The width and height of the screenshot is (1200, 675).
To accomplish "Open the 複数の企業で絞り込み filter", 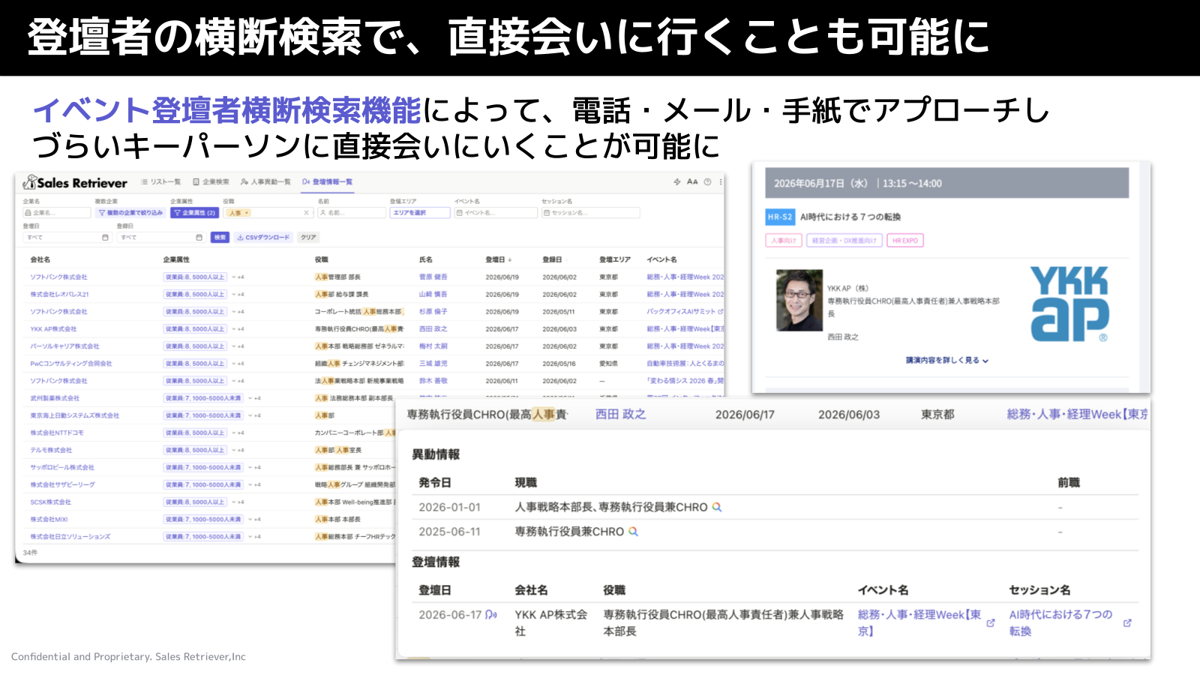I will (130, 213).
